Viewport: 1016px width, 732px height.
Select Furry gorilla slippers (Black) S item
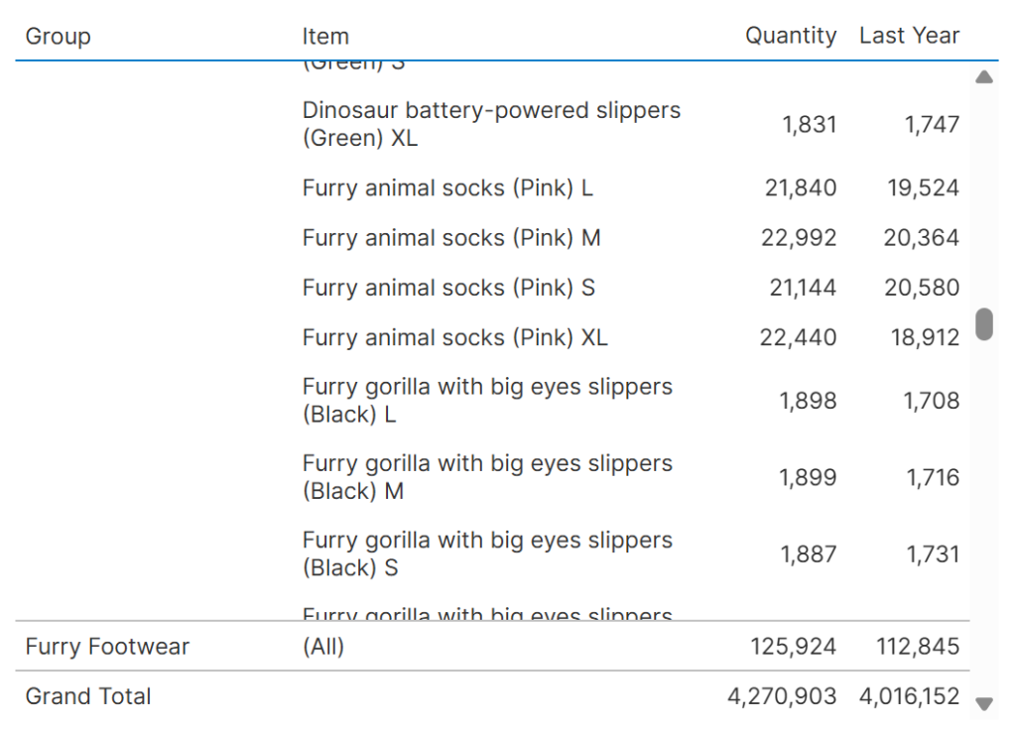pyautogui.click(x=487, y=553)
